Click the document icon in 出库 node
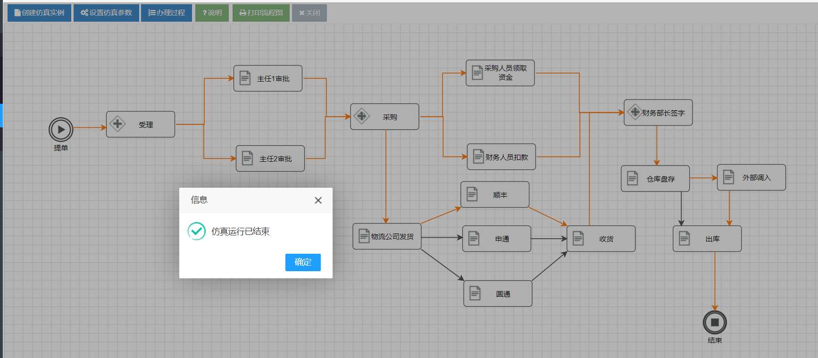This screenshot has width=818, height=358. [x=684, y=238]
